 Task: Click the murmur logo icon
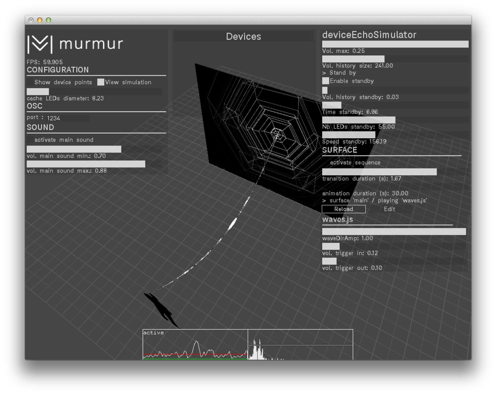40,44
